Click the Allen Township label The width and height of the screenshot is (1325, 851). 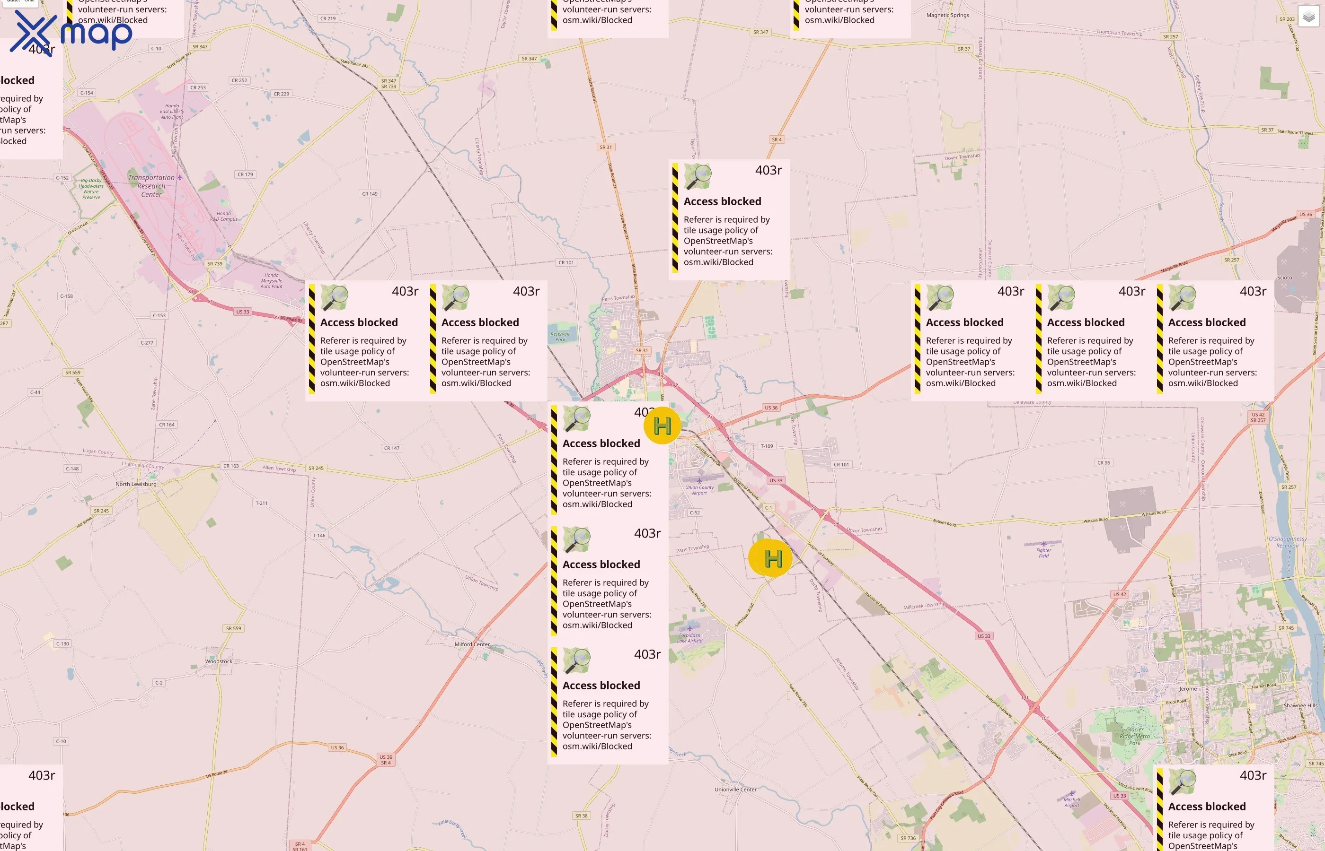[279, 468]
